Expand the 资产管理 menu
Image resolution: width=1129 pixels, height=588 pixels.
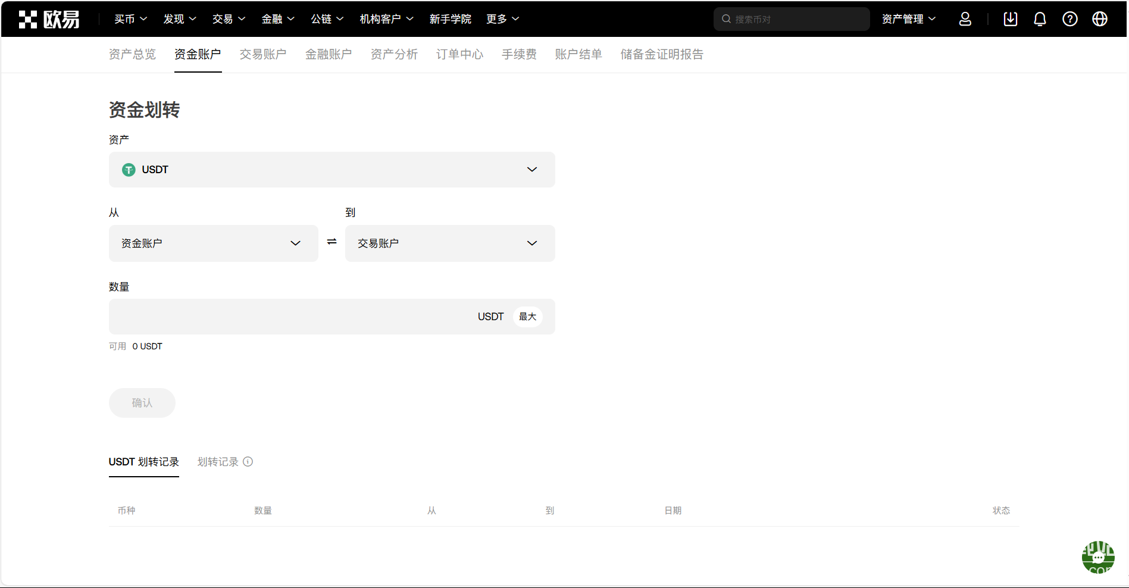[x=908, y=19]
